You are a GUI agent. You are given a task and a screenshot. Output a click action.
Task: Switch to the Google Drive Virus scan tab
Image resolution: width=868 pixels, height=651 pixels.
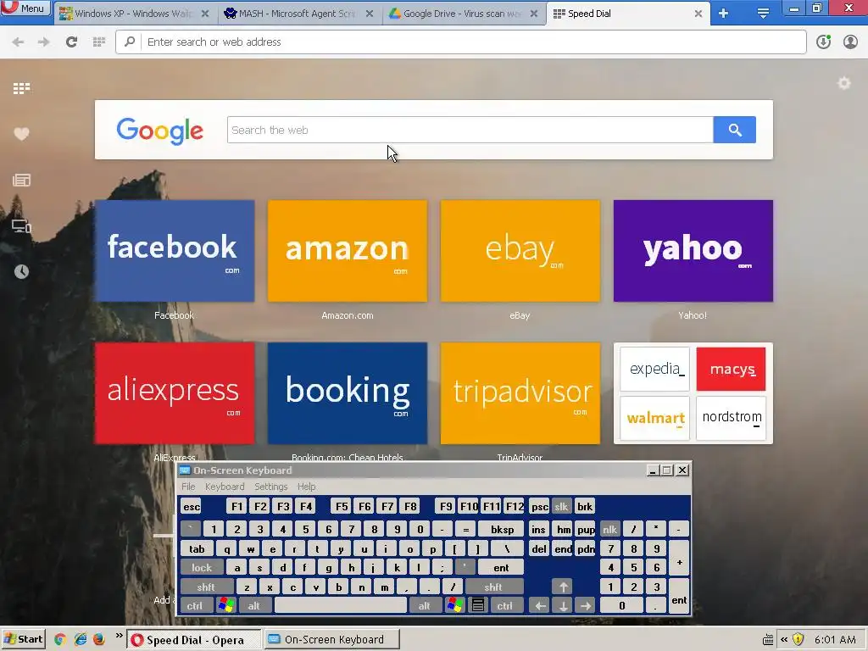(463, 14)
